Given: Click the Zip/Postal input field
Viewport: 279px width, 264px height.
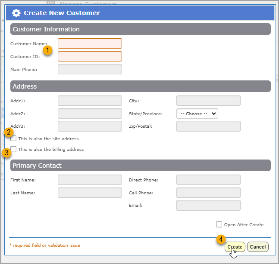Looking at the screenshot, I should (x=208, y=126).
